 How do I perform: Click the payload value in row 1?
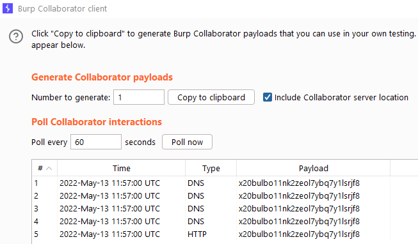click(299, 183)
